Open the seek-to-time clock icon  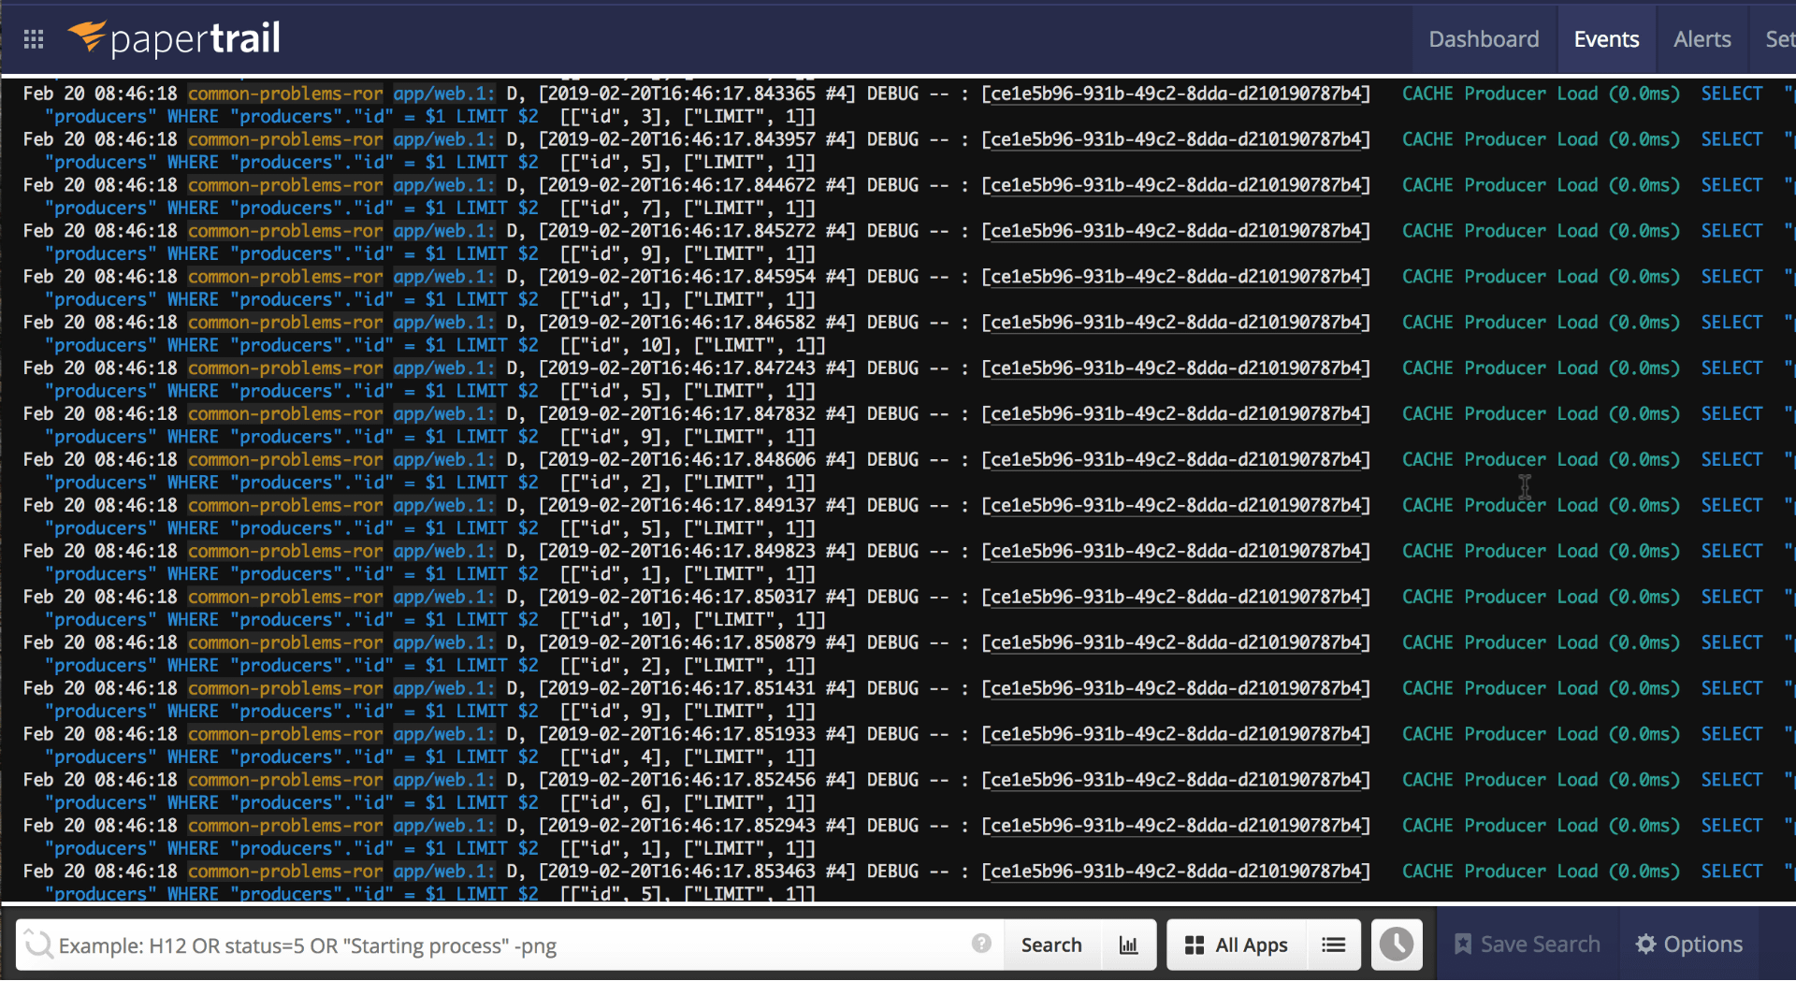(1397, 945)
